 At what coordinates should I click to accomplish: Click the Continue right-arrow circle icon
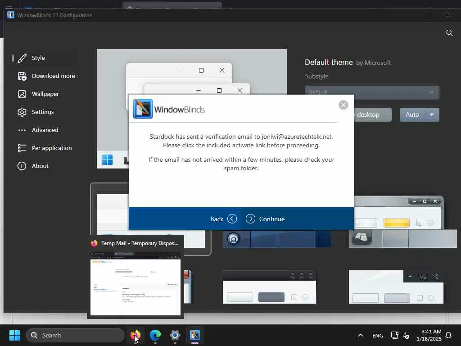[x=250, y=219]
